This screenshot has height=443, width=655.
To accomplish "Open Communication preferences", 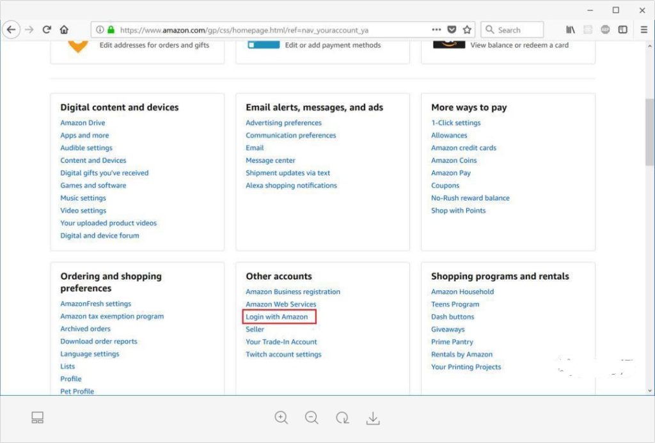I will 291,136.
